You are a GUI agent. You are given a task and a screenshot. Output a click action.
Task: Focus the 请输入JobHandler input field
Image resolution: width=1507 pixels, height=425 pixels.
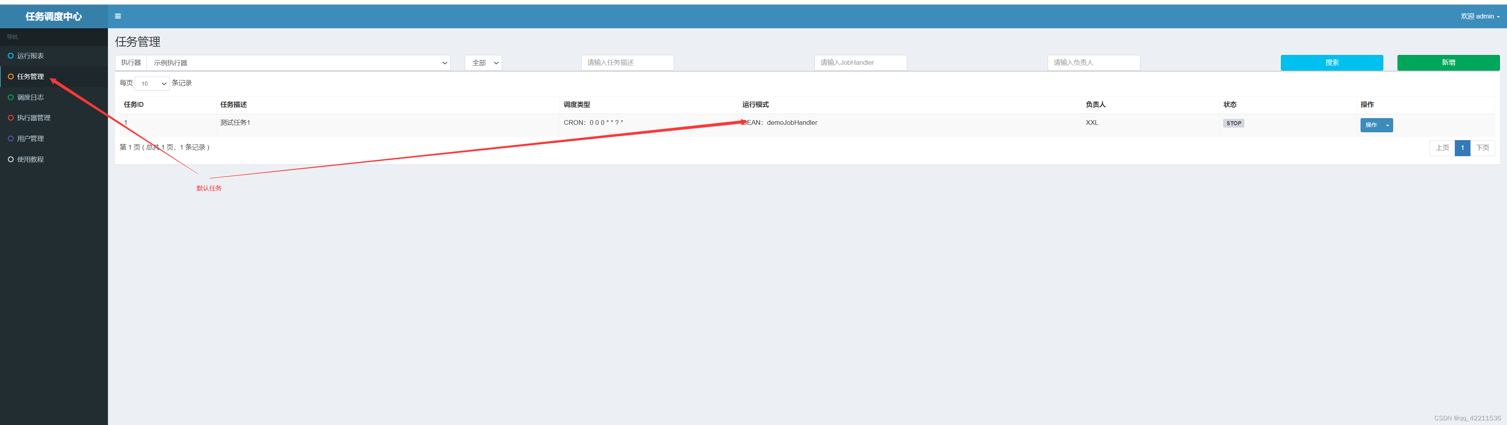coord(860,62)
